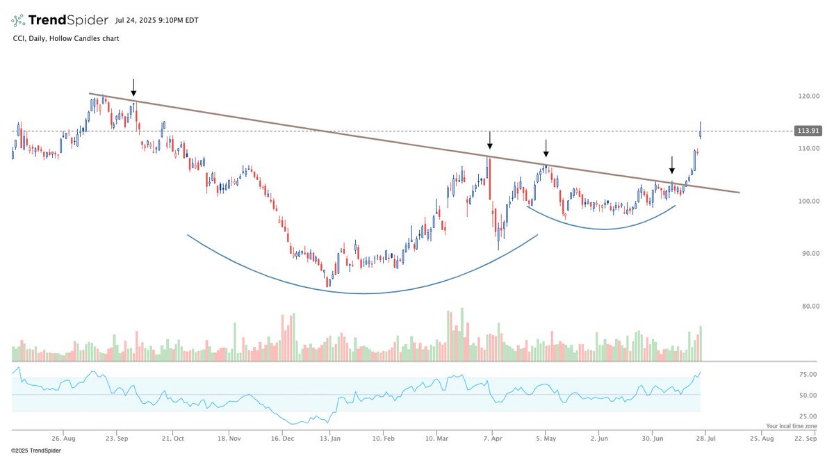Click the 25.00 RSI axis label

point(808,416)
